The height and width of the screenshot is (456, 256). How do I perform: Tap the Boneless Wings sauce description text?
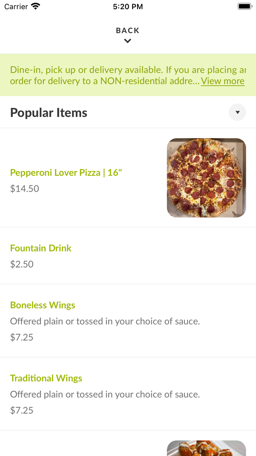coord(105,321)
